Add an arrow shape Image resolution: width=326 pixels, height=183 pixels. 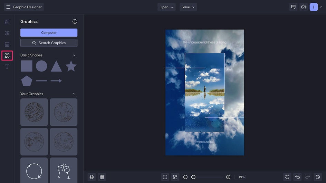[x=56, y=81]
